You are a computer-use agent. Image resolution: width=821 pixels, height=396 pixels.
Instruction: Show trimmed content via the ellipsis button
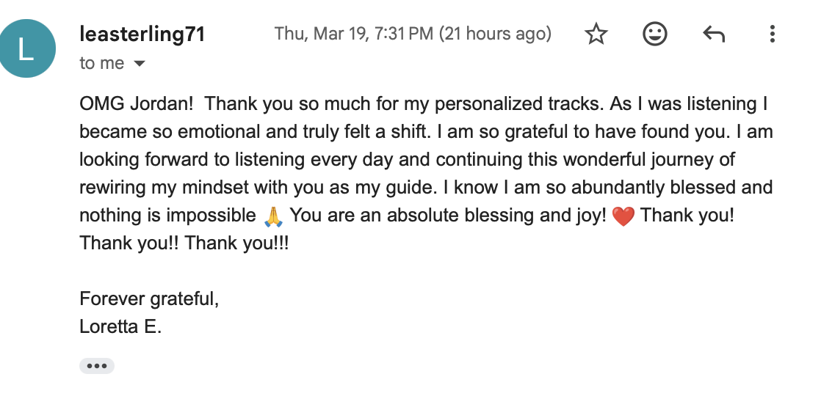(x=97, y=366)
